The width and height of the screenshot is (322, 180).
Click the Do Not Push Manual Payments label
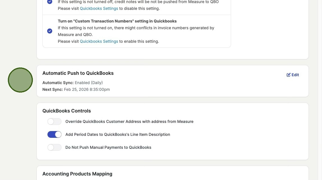108,147
